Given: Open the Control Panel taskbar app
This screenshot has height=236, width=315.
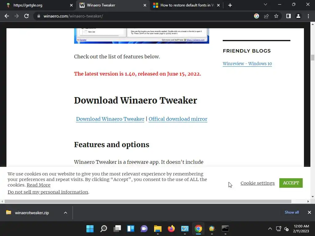Looking at the screenshot, I should (x=185, y=229).
